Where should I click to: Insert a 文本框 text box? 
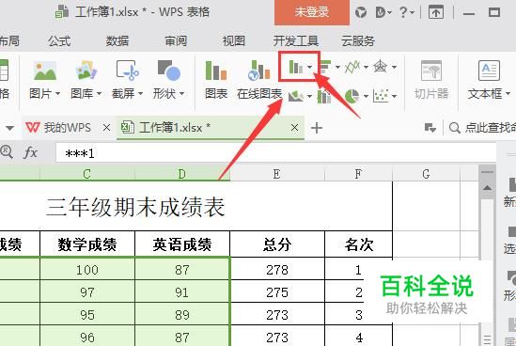(489, 71)
